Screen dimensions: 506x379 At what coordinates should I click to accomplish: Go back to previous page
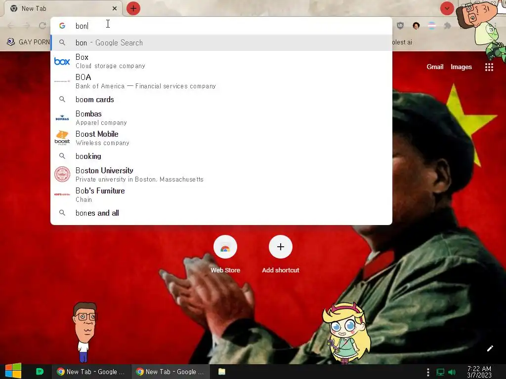11,26
